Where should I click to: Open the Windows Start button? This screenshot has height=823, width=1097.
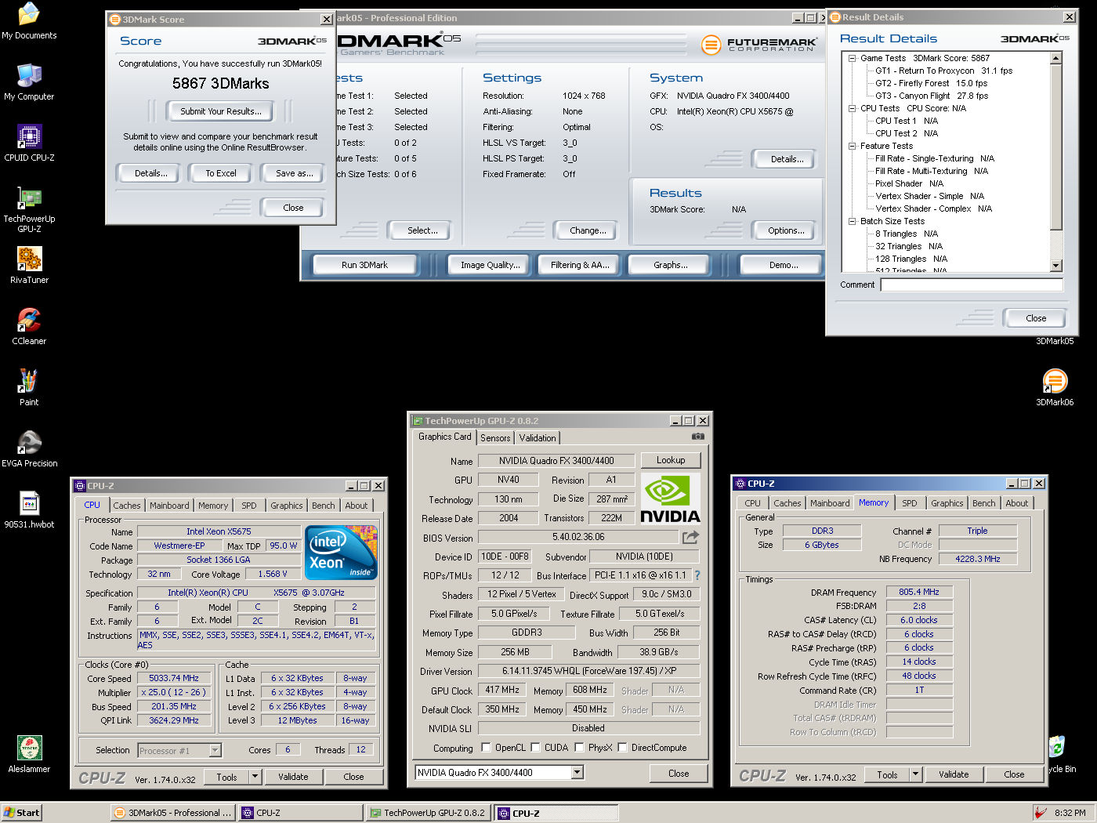(x=21, y=813)
